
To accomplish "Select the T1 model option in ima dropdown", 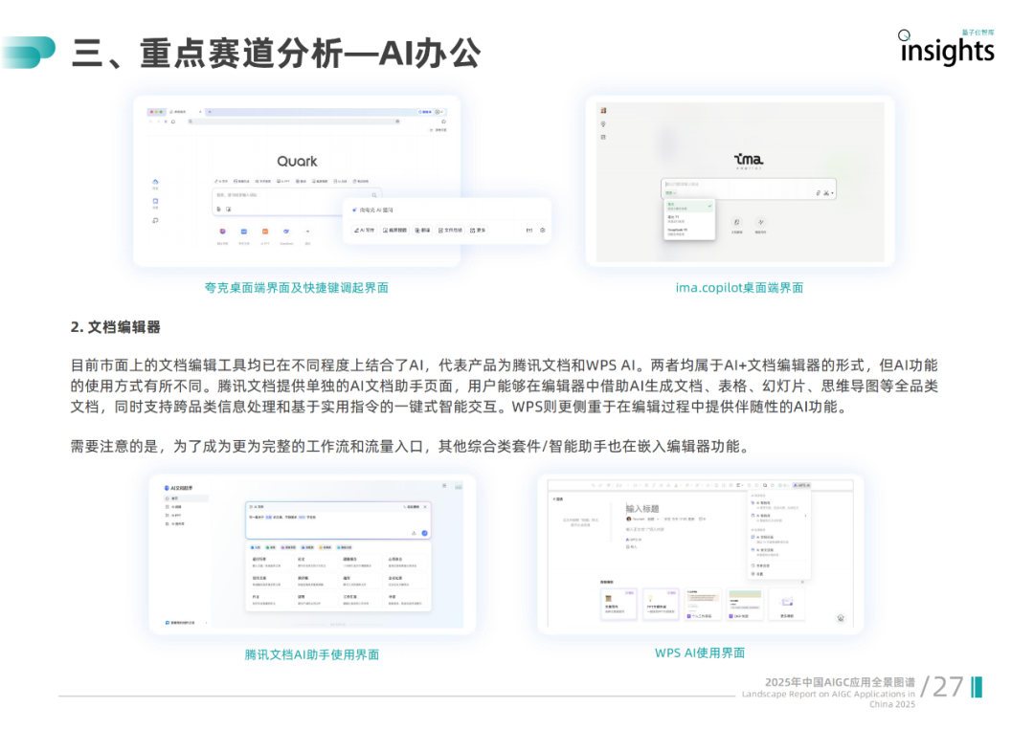I will [689, 218].
